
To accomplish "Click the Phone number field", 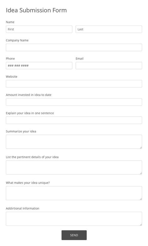I will (x=39, y=66).
